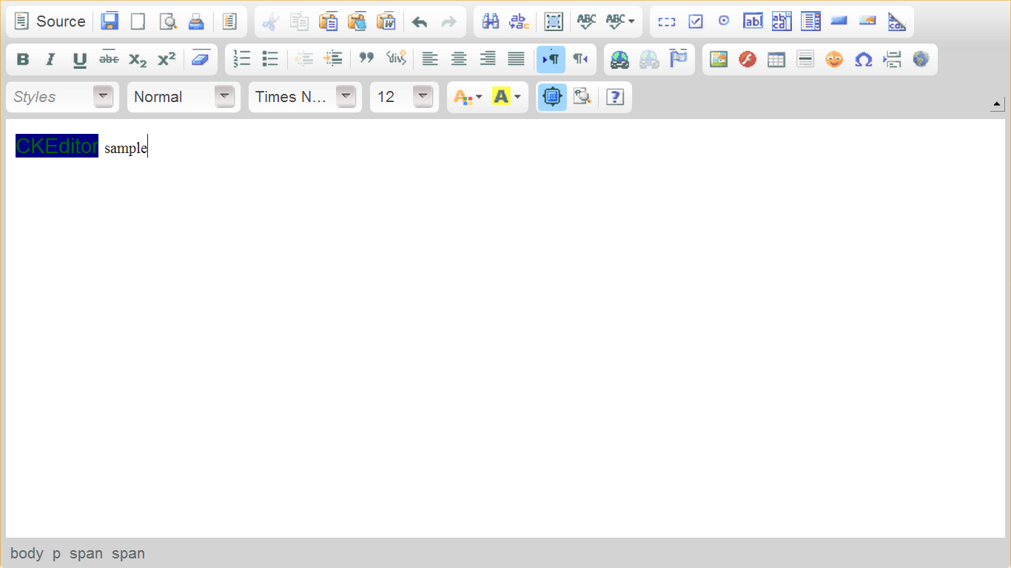Screen dimensions: 1011x568
Task: Expand the Normal paragraph format dropdown
Action: pos(184,97)
